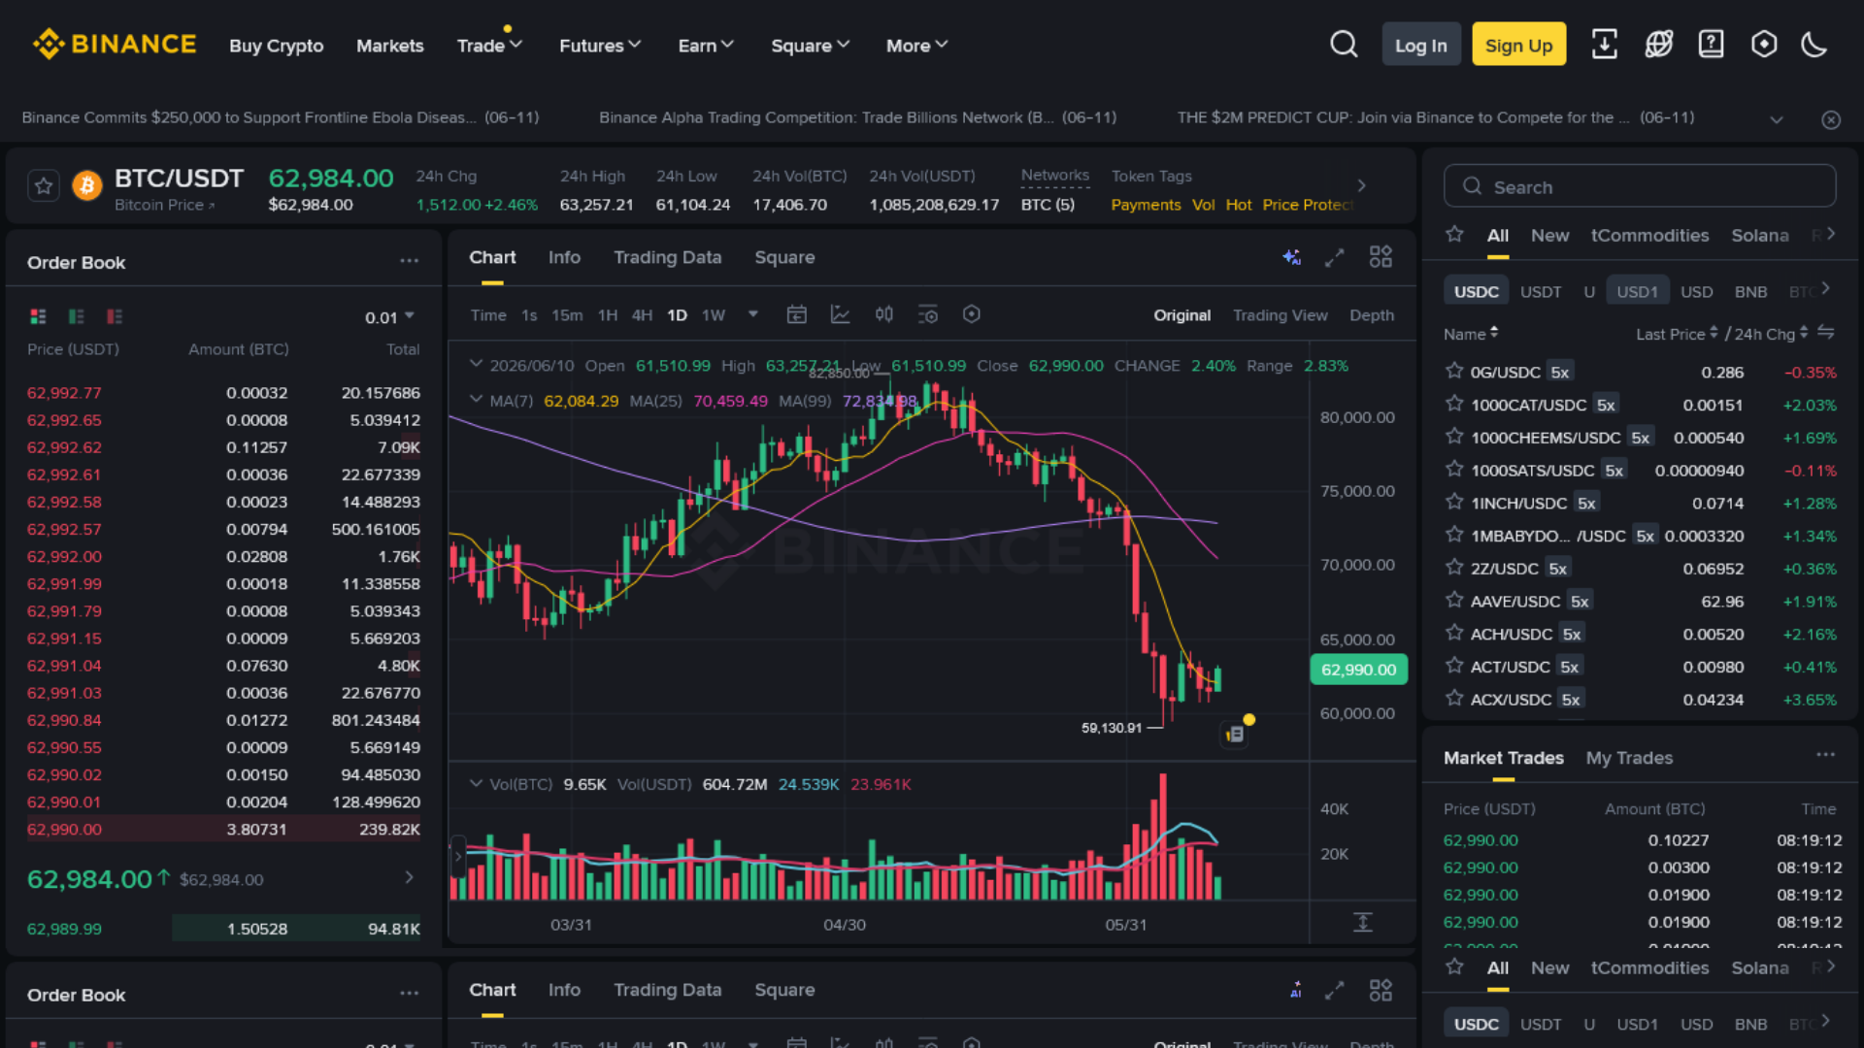Open chart type line icon
This screenshot has height=1048, width=1864.
point(841,314)
